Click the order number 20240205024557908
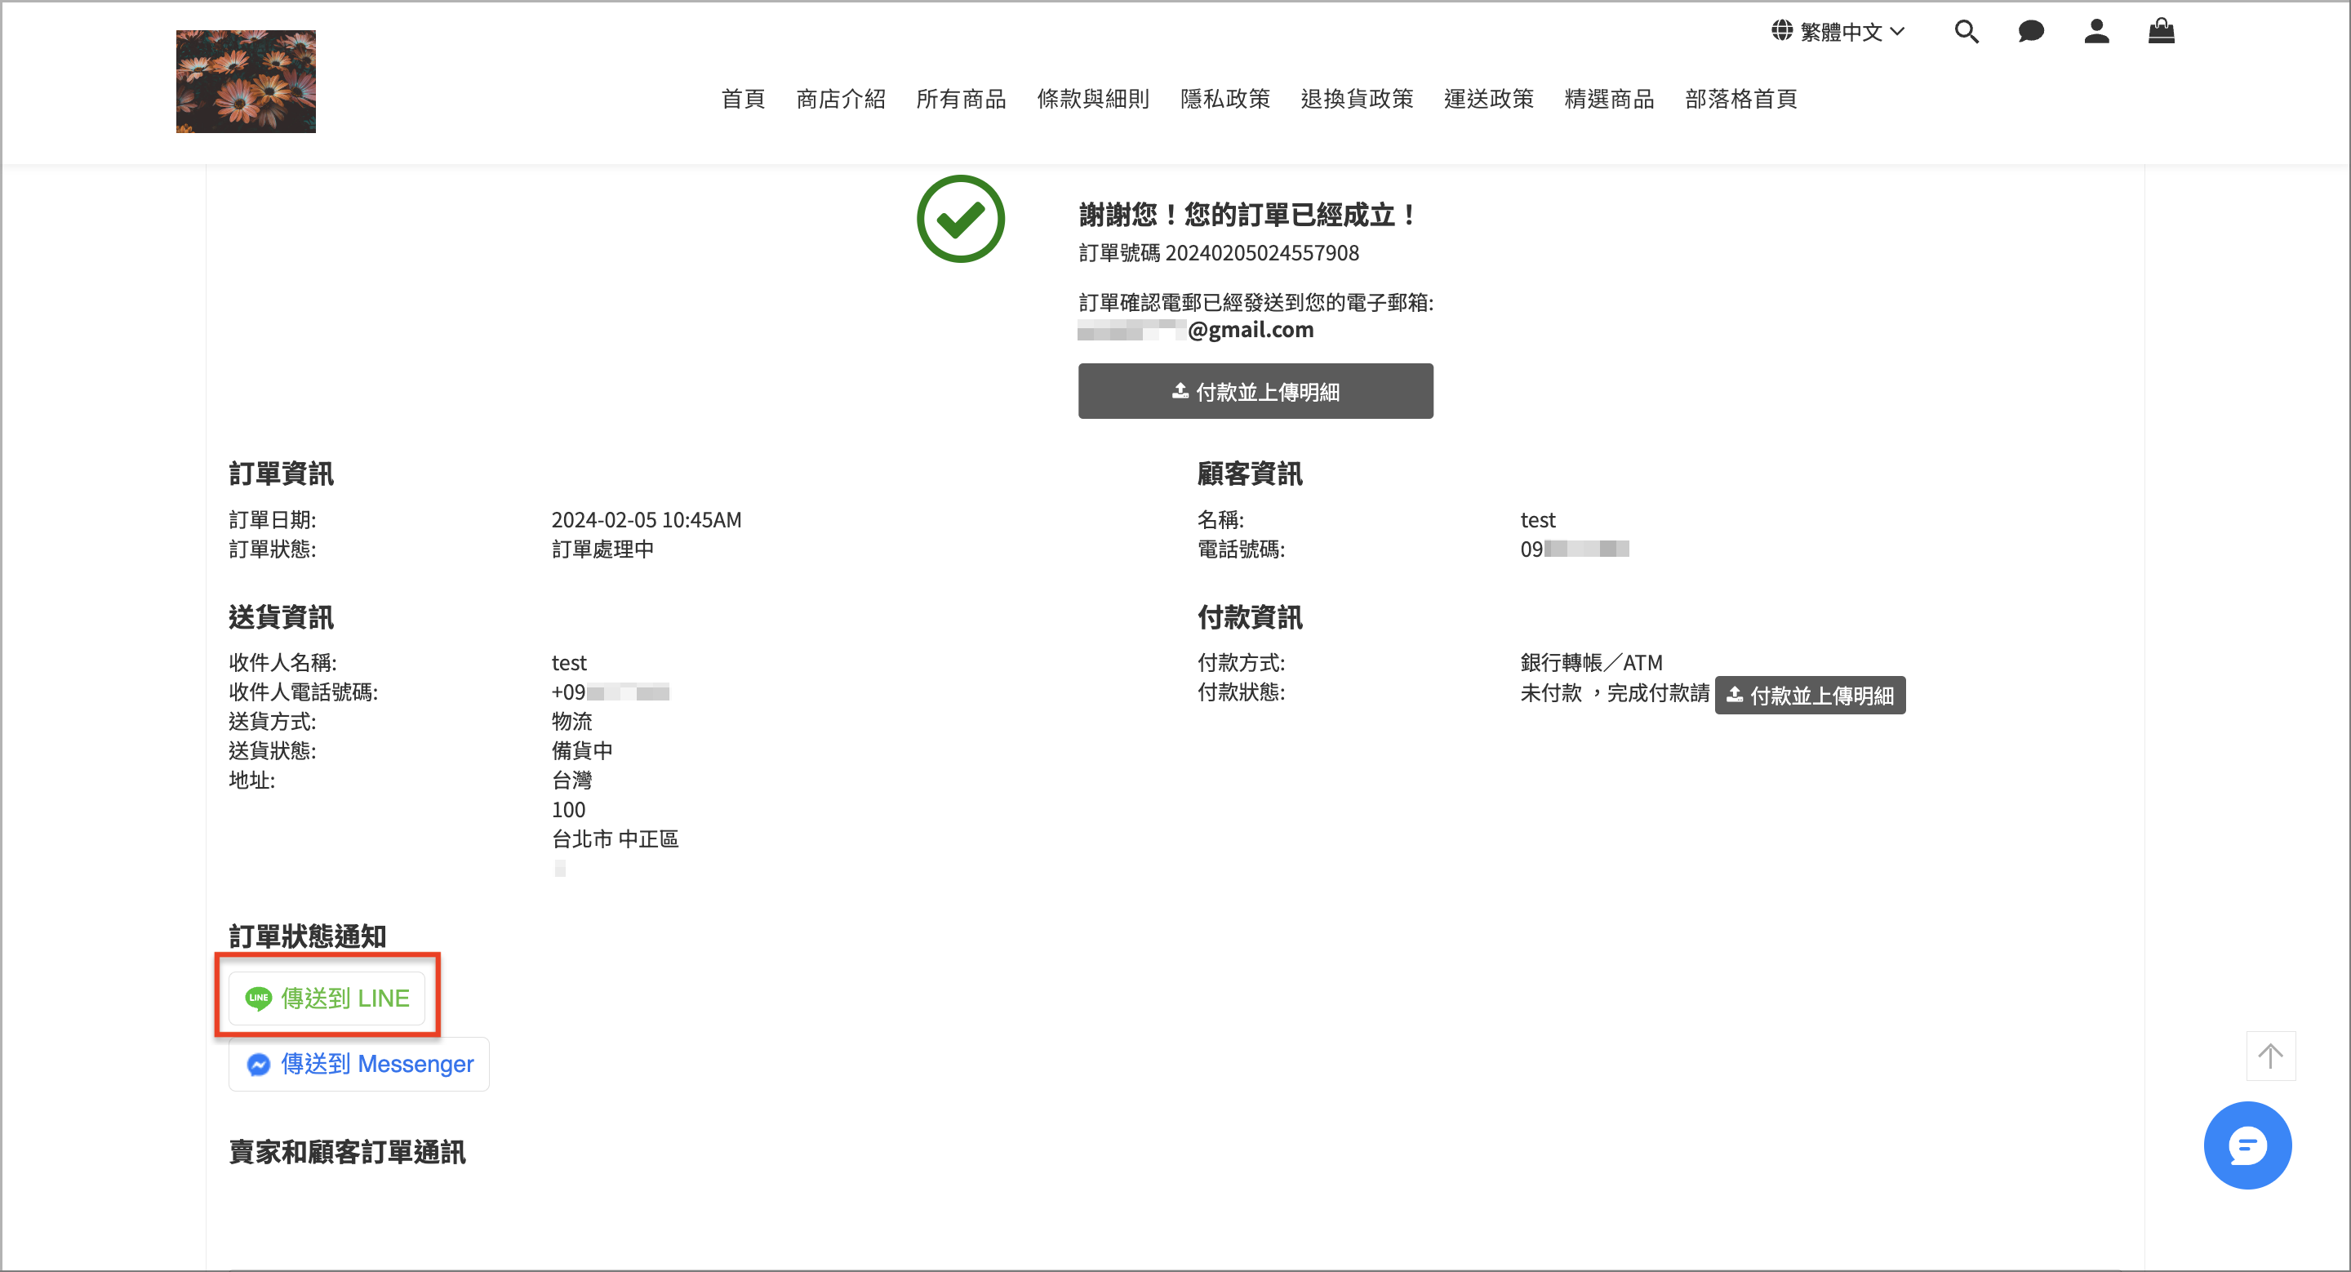The height and width of the screenshot is (1272, 2351). click(1262, 253)
